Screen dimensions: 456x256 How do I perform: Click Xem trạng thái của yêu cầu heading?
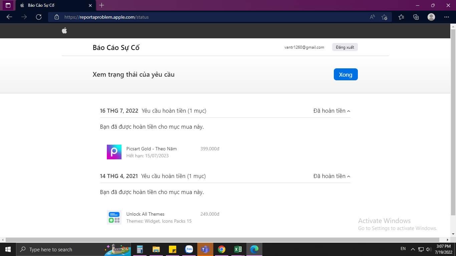click(x=134, y=74)
